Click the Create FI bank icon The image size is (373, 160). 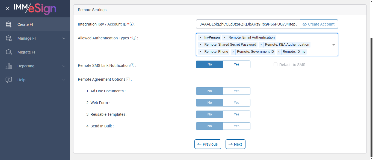pyautogui.click(x=9, y=24)
